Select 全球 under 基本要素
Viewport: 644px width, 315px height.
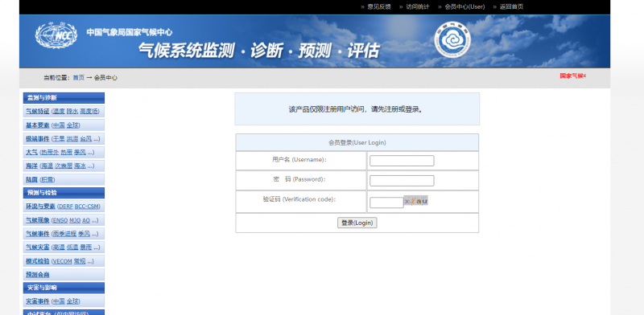coord(72,125)
